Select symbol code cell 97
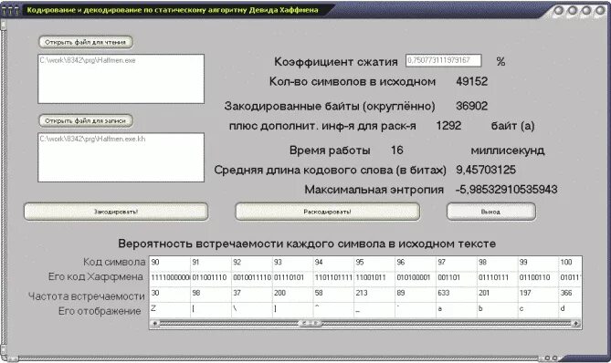Image resolution: width=611 pixels, height=363 pixels. 457,263
